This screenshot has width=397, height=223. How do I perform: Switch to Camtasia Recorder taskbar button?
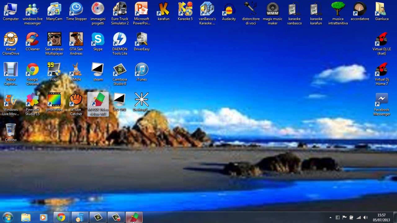point(116,217)
